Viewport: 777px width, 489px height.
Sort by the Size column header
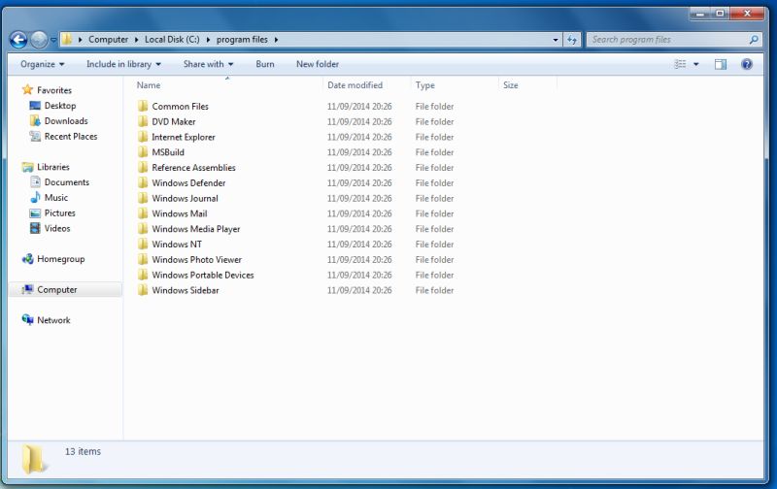(x=511, y=85)
